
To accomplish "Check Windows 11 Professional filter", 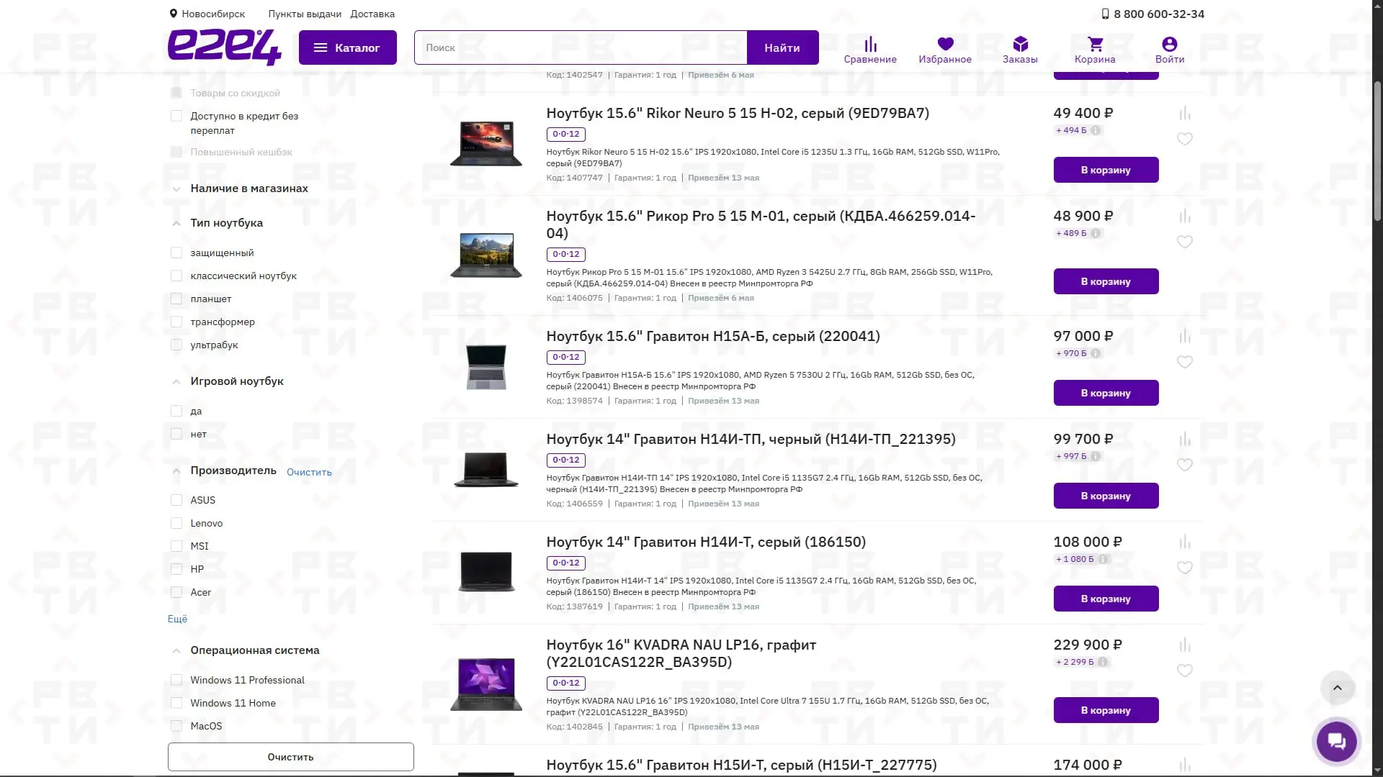I will coord(176,680).
